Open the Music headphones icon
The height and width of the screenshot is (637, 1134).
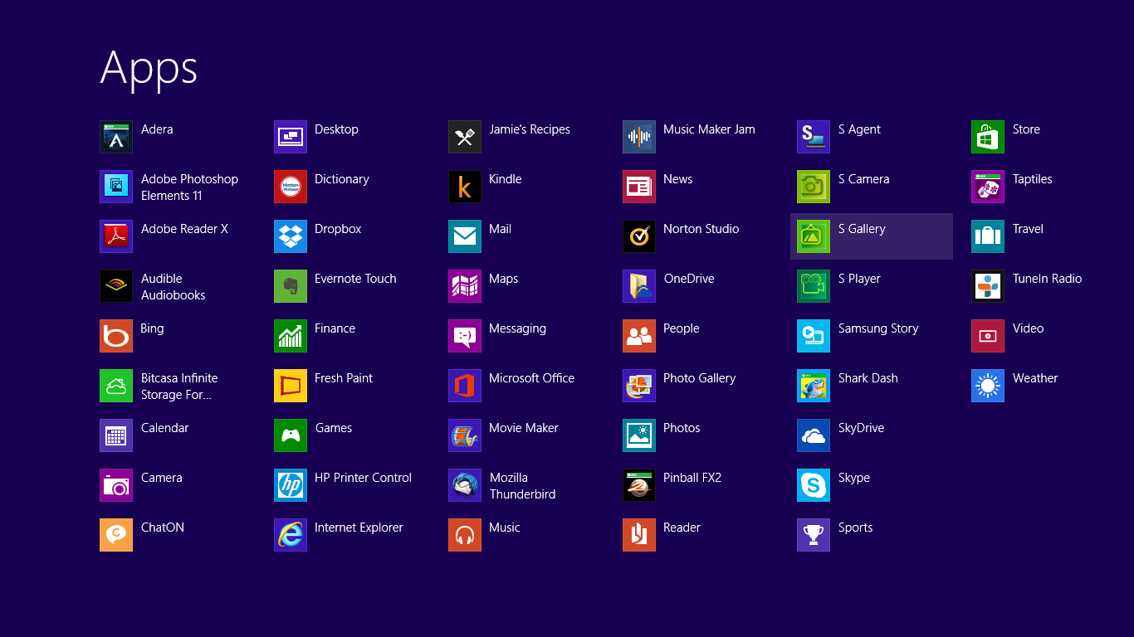[465, 535]
